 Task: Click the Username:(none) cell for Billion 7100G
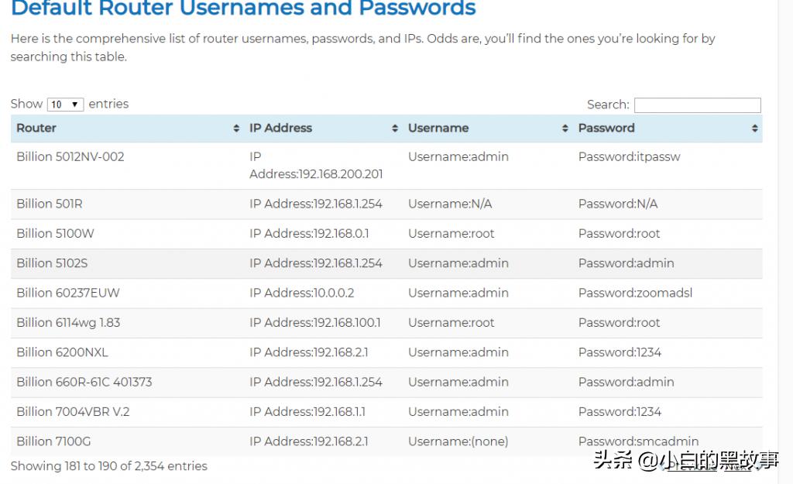tap(458, 441)
